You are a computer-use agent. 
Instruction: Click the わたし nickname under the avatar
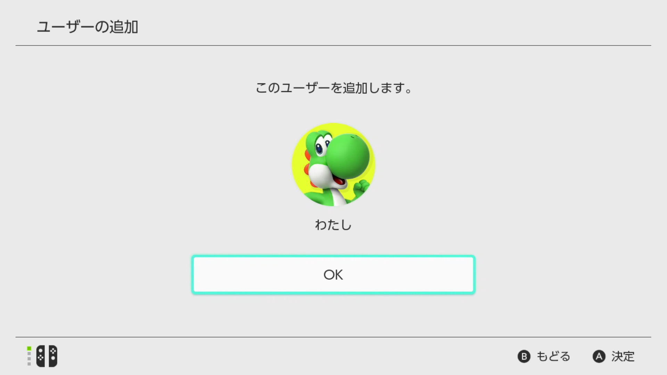pos(333,225)
